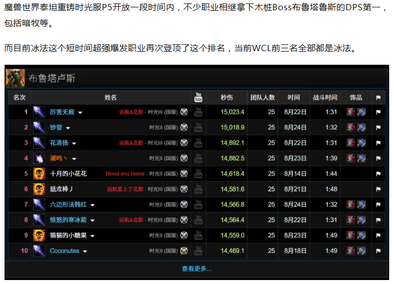Open dropdown arrow next to 花清扬

point(74,144)
